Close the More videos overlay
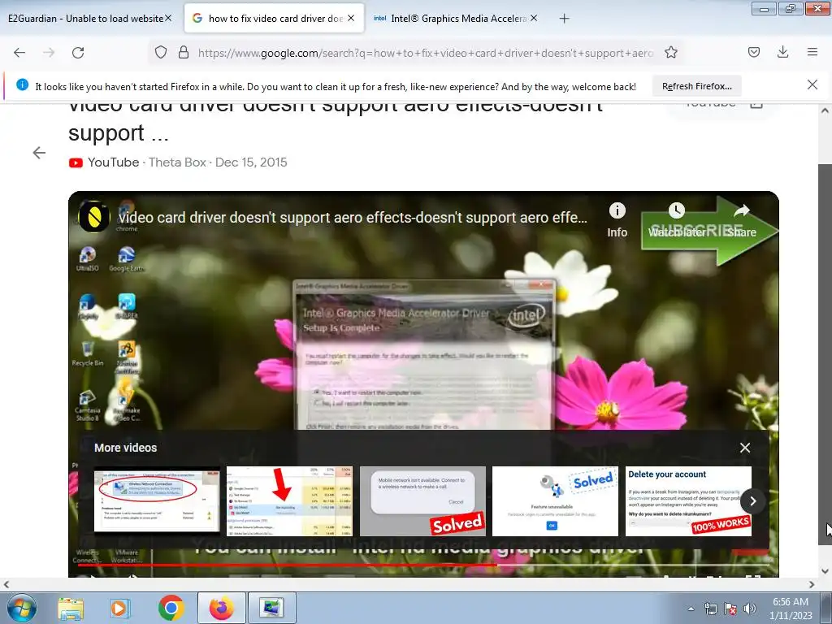The width and height of the screenshot is (832, 624). pyautogui.click(x=745, y=448)
